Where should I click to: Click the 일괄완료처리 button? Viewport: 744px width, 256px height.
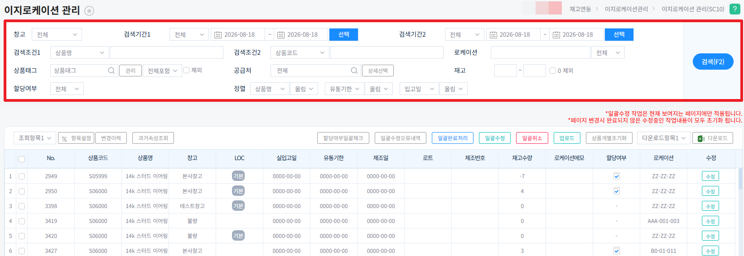click(453, 138)
